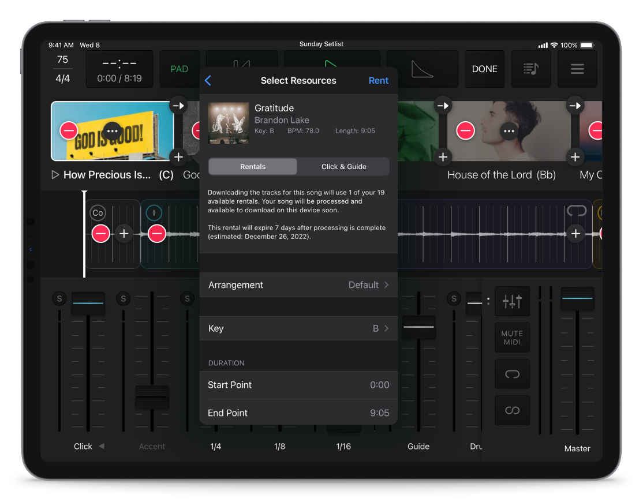Tap Rent for the Gratitude song

click(379, 80)
